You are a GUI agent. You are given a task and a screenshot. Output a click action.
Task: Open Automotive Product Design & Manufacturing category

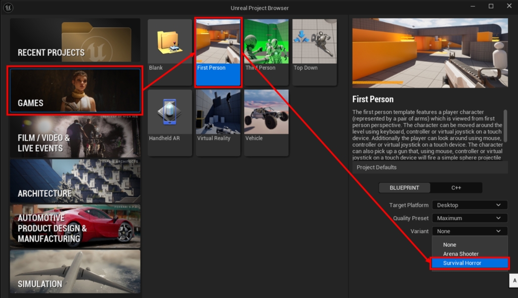pos(75,226)
